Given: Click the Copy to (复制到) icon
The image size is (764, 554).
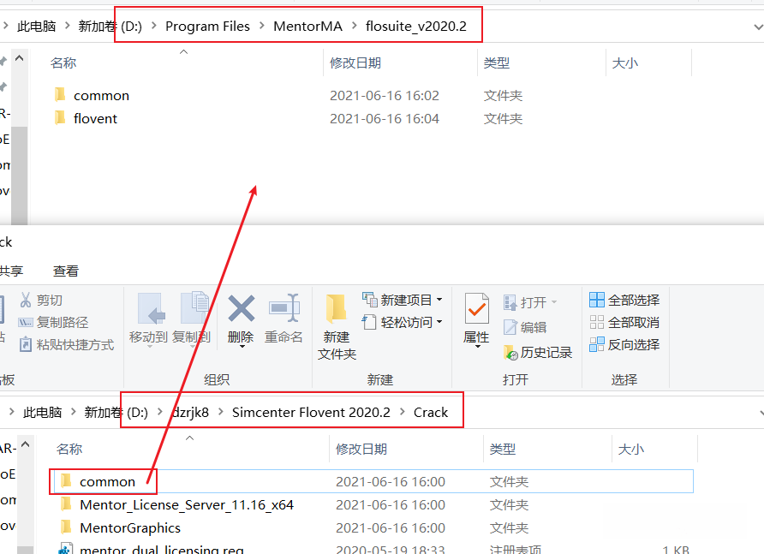Looking at the screenshot, I should coord(194,308).
